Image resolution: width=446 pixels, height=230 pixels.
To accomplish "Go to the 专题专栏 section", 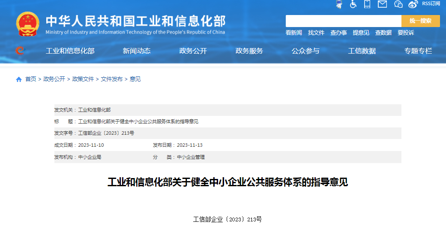I will [418, 51].
